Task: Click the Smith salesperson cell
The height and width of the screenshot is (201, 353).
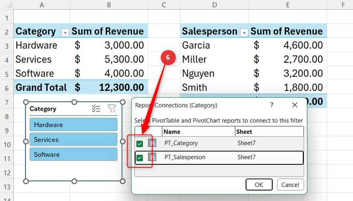Action: (214, 88)
